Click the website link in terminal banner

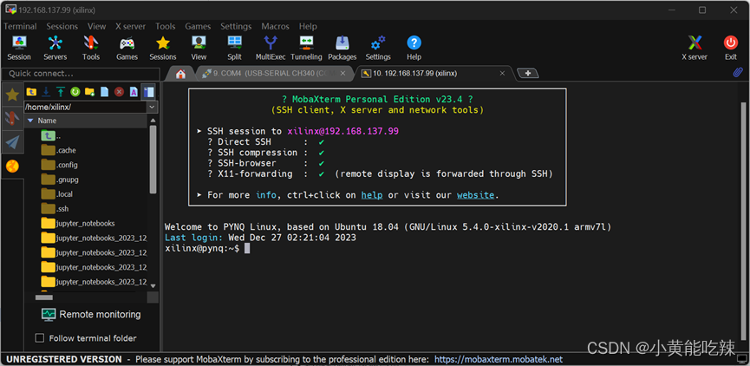(x=475, y=195)
